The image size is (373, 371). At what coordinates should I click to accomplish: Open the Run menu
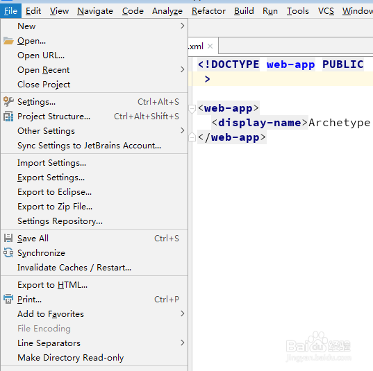tap(270, 11)
